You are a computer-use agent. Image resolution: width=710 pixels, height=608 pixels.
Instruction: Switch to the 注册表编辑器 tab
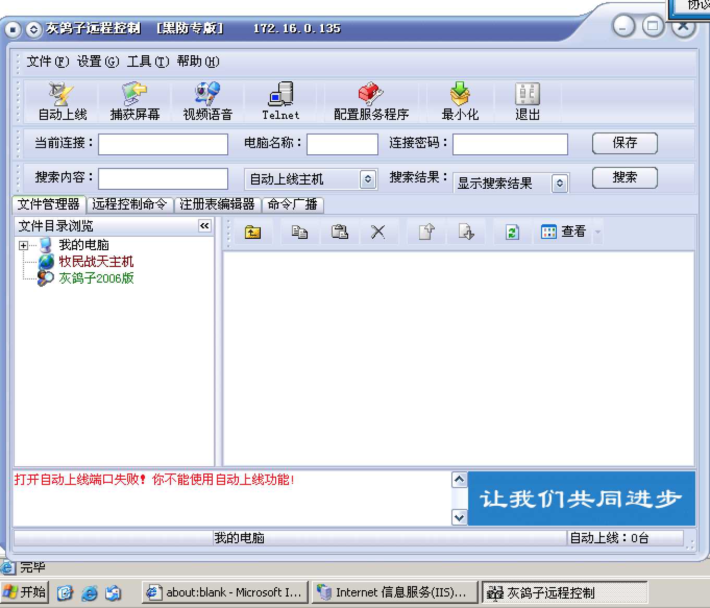pos(217,204)
